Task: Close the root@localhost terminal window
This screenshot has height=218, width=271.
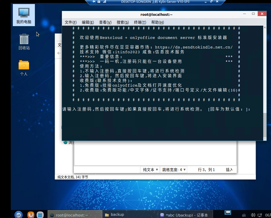Action: (262, 14)
